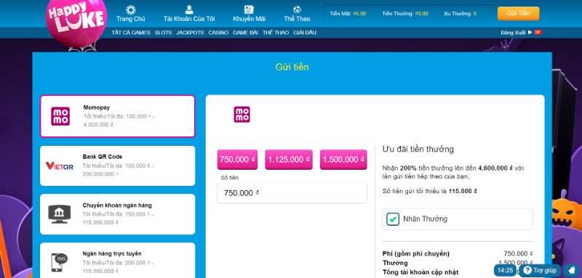The width and height of the screenshot is (582, 278).
Task: Open the JACKPOTS menu item
Action: point(190,33)
